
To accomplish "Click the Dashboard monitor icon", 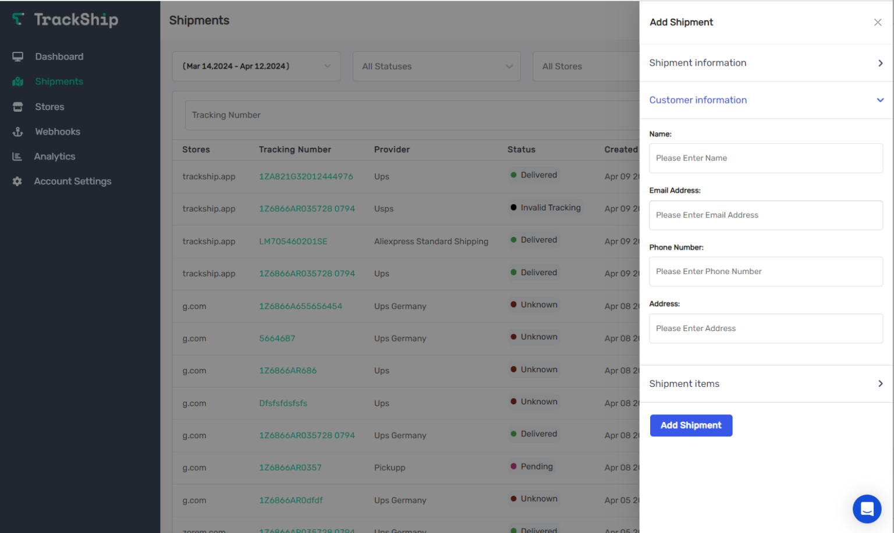I will pyautogui.click(x=18, y=56).
